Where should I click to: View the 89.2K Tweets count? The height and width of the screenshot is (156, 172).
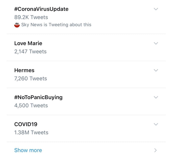(31, 17)
